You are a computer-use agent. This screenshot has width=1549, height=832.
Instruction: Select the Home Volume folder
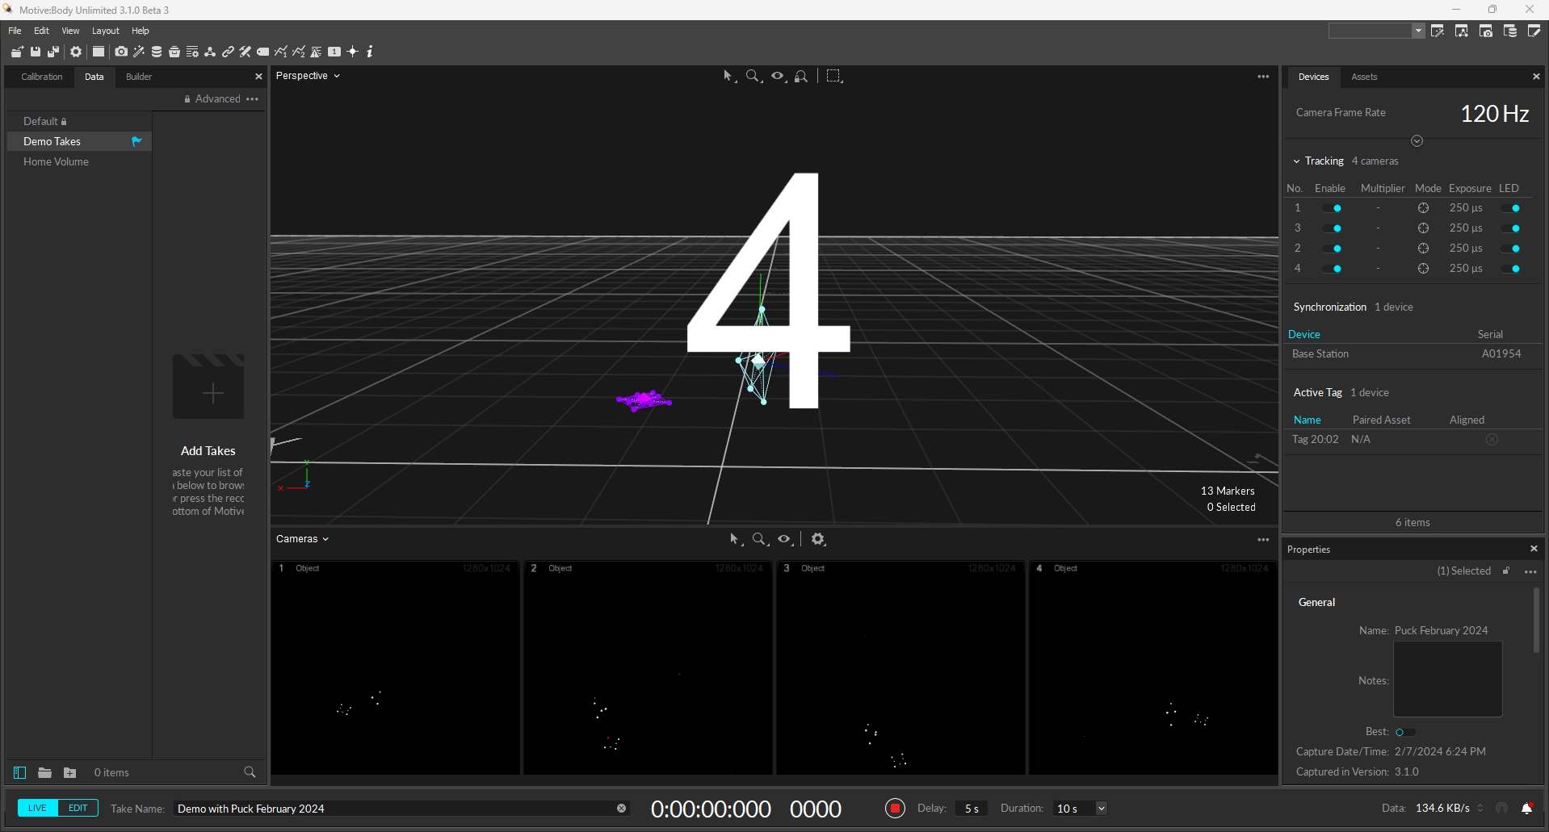tap(56, 161)
